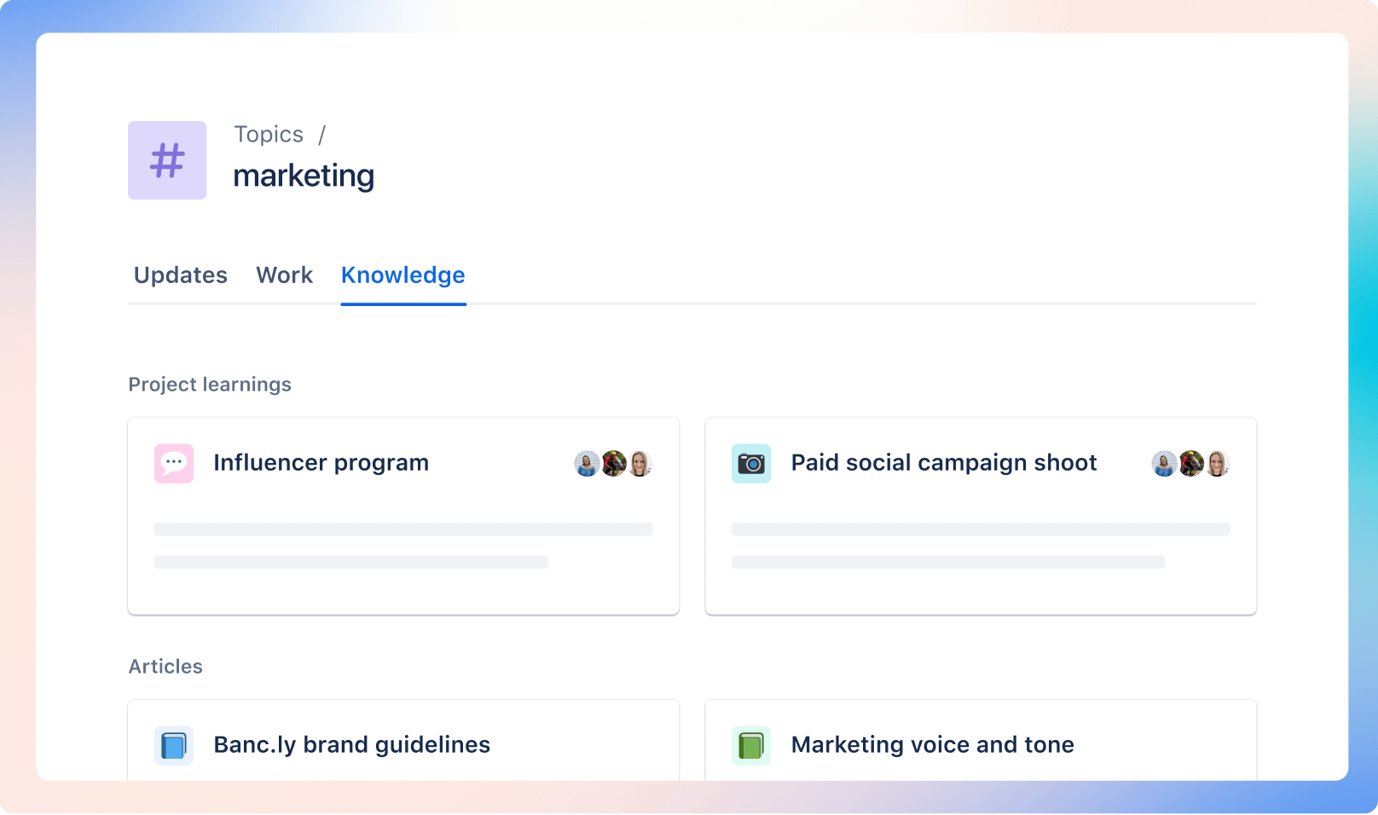Click first avatar on Paid social campaign card

1164,464
